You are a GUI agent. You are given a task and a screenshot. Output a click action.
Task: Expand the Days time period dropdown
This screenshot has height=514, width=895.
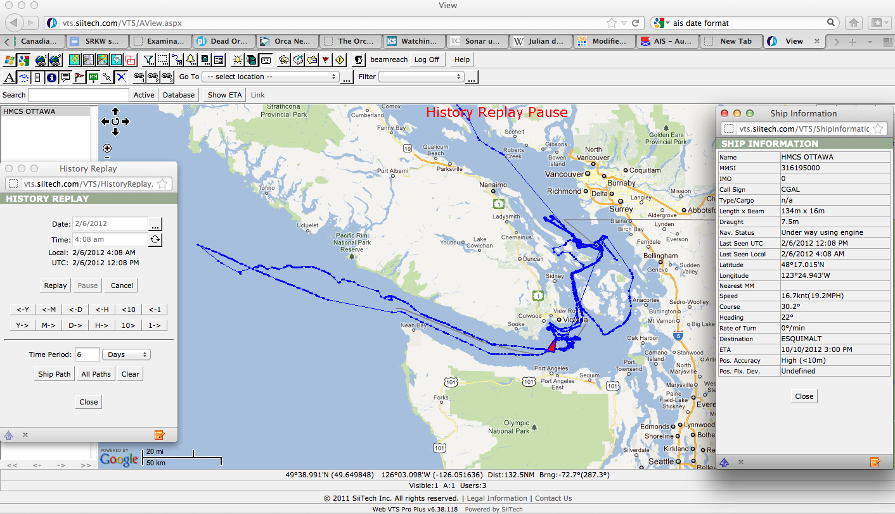click(126, 354)
